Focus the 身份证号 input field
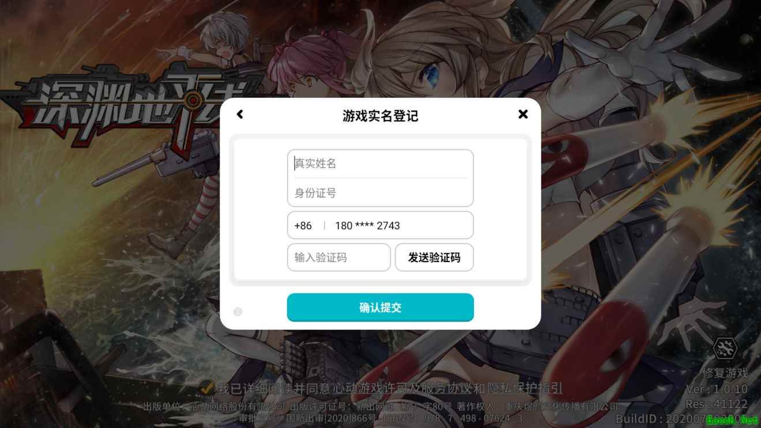 [x=380, y=193]
